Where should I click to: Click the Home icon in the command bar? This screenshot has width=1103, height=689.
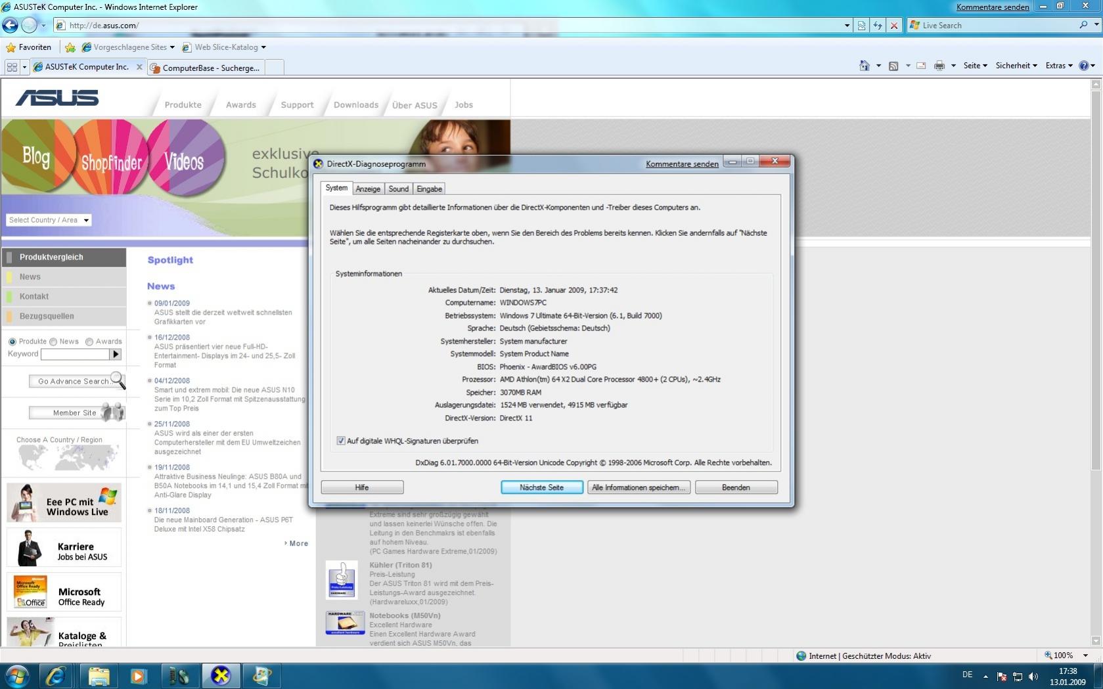(865, 66)
